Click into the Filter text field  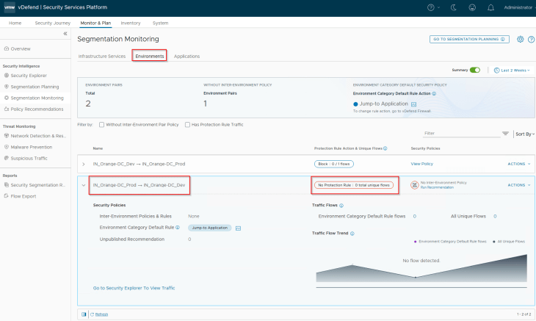[x=459, y=133]
